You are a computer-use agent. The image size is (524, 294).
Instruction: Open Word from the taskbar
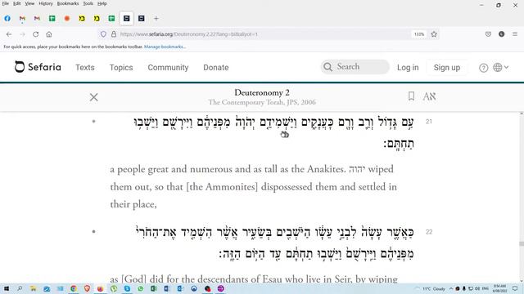pos(167,288)
